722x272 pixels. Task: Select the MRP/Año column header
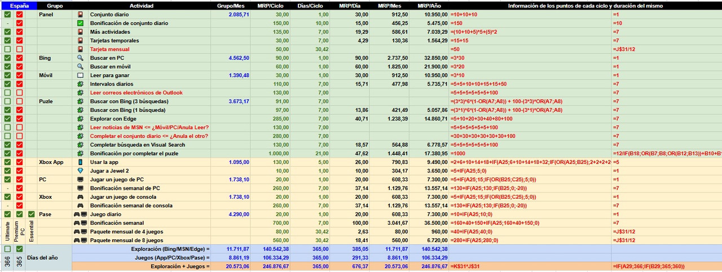[430, 6]
